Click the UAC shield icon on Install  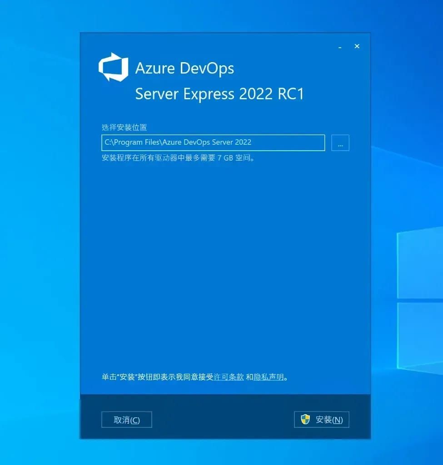pos(305,419)
